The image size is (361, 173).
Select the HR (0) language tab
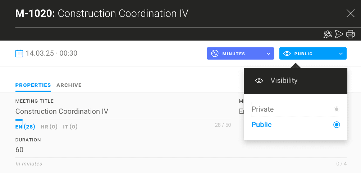(49, 127)
